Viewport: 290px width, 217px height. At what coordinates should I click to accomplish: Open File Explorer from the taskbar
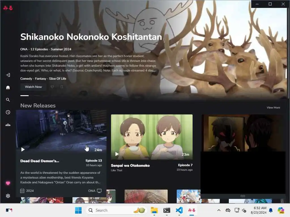(154, 210)
